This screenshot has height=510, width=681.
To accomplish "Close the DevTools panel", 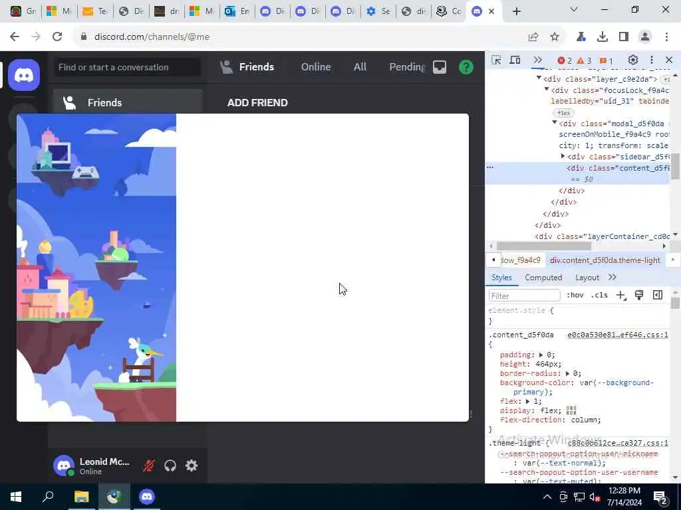I will click(669, 60).
